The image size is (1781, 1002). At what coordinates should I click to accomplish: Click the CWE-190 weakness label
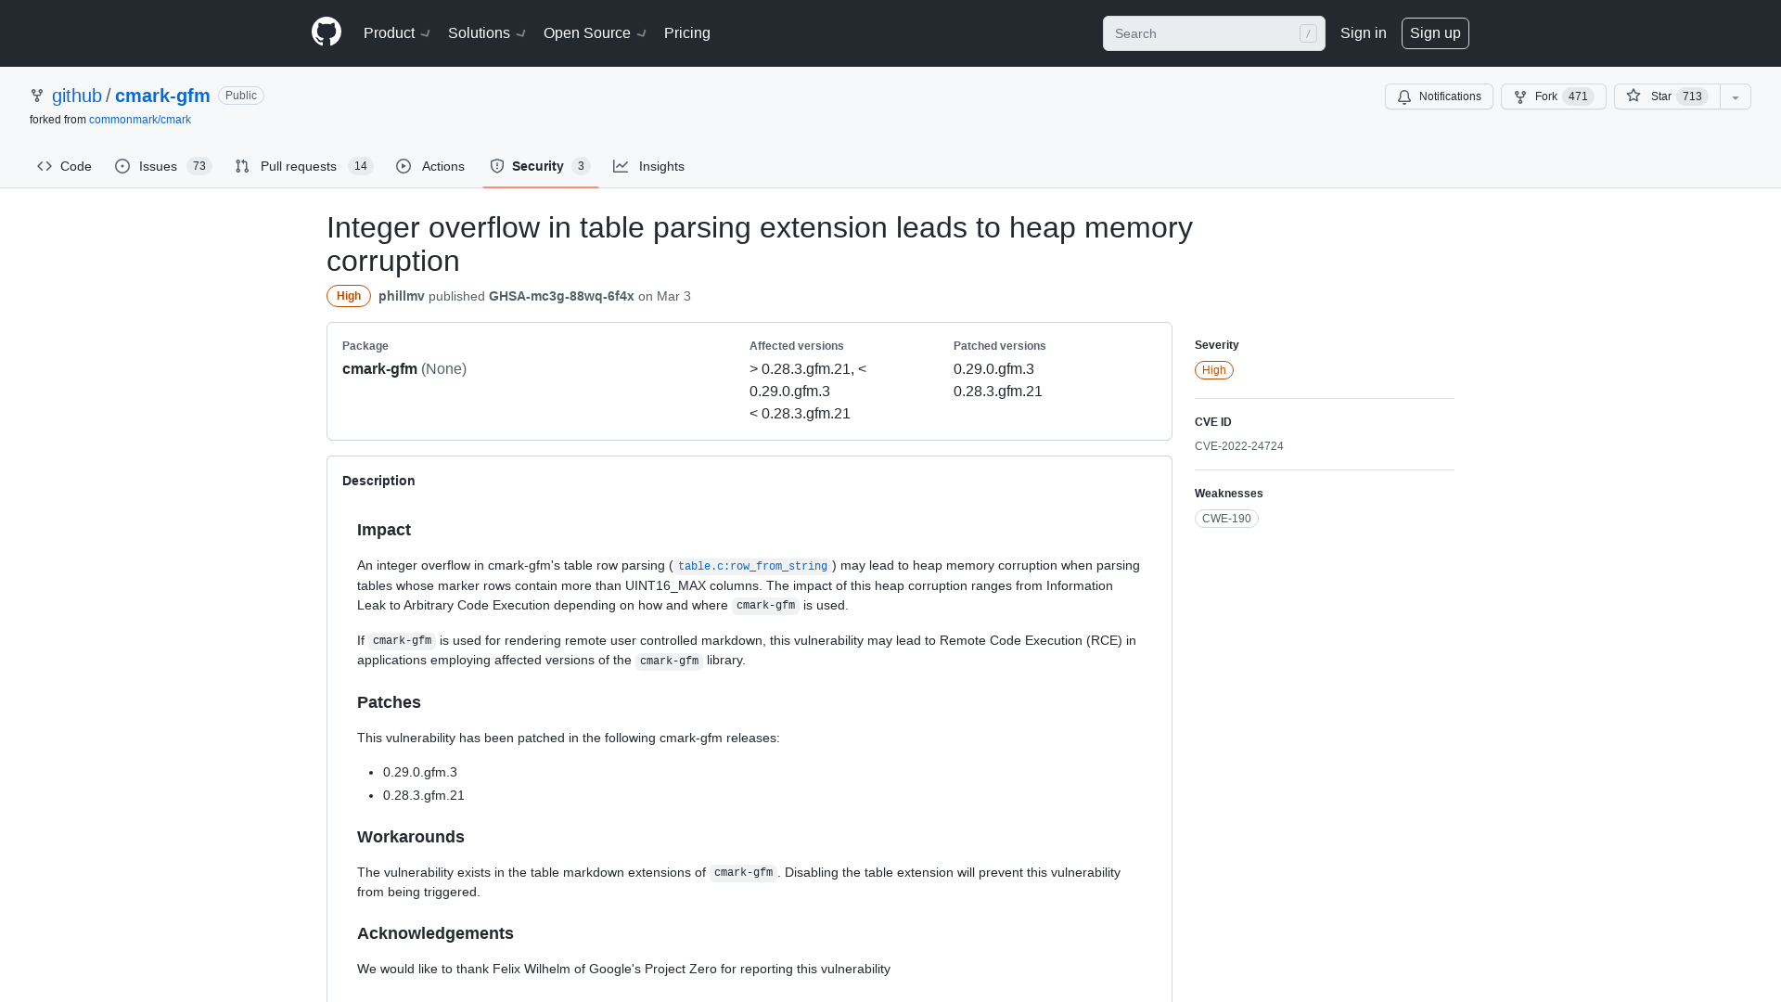coord(1226,519)
